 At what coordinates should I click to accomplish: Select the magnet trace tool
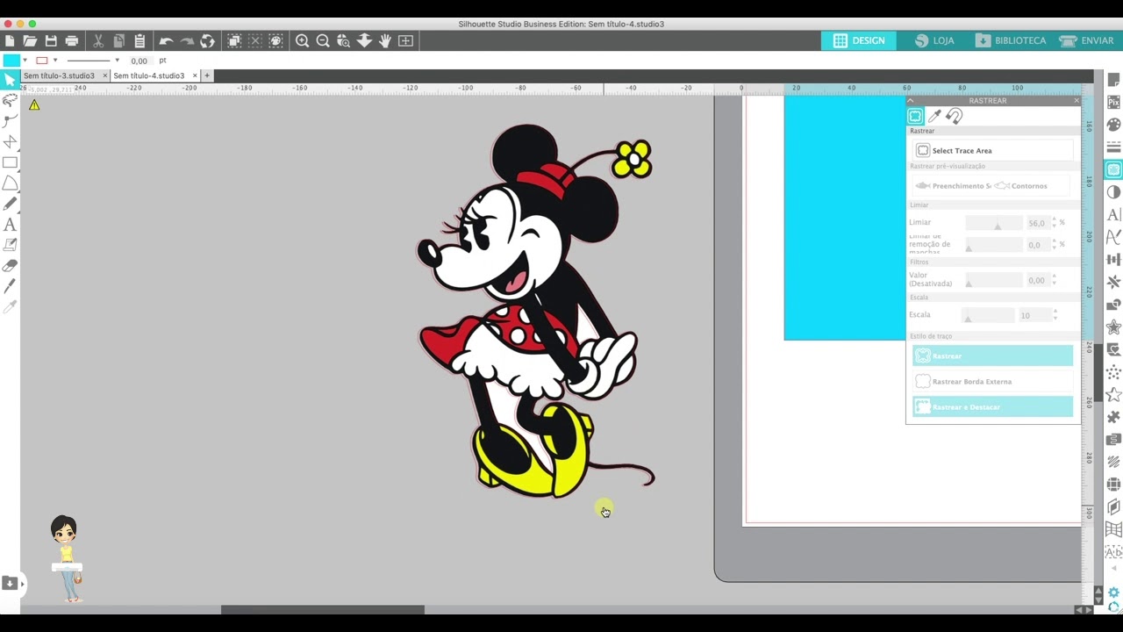pyautogui.click(x=954, y=116)
